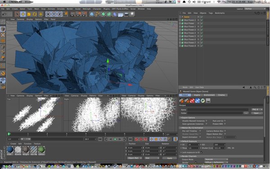This screenshot has height=169, width=270.
Task: Open the Layout dropdown
Action: (255, 9)
